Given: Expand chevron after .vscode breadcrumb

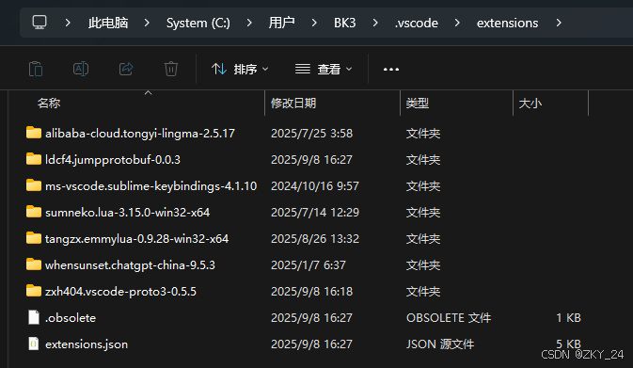Looking at the screenshot, I should [457, 23].
